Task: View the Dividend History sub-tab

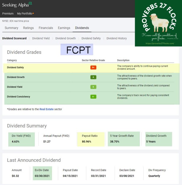Action: [x=116, y=38]
